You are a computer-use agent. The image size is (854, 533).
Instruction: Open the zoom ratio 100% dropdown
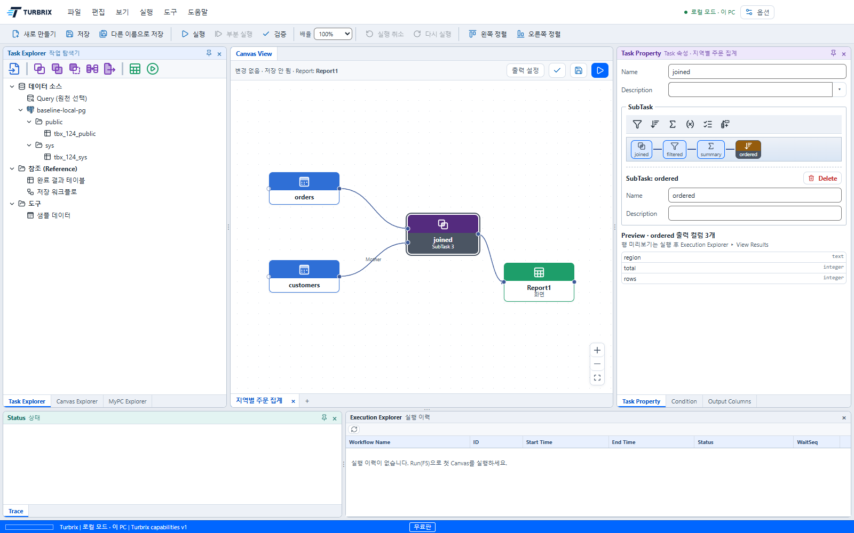point(333,34)
